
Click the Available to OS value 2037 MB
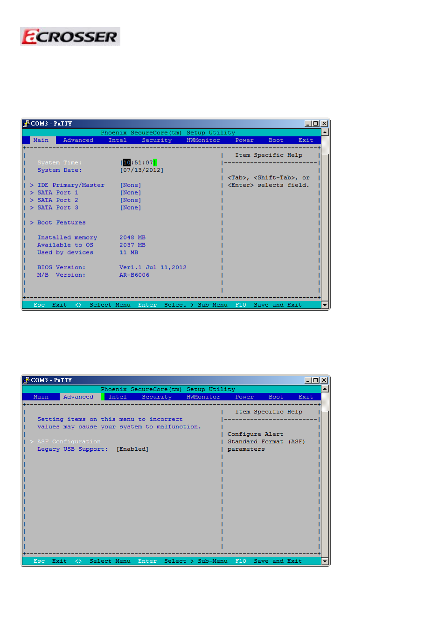tap(132, 245)
